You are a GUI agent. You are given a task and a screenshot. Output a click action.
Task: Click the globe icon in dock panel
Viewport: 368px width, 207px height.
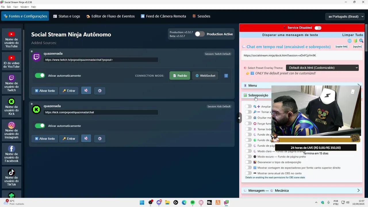click(350, 41)
